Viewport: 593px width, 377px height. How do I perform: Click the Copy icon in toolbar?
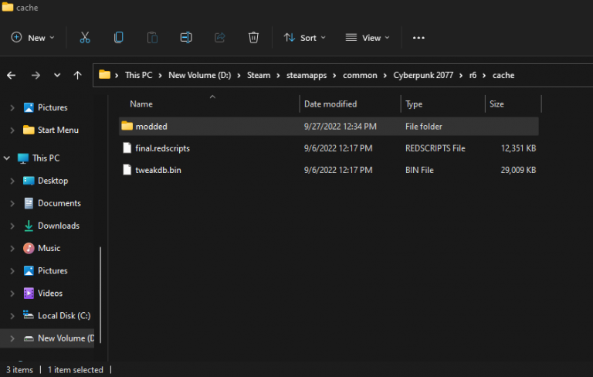click(119, 37)
